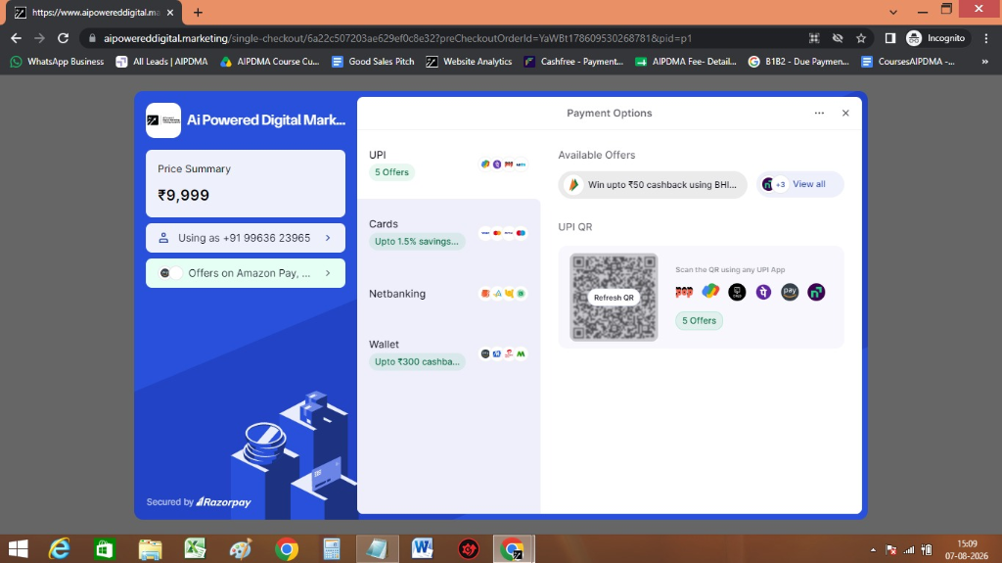Expand Offers on Amazon Pay row
1002x563 pixels.
pos(246,273)
